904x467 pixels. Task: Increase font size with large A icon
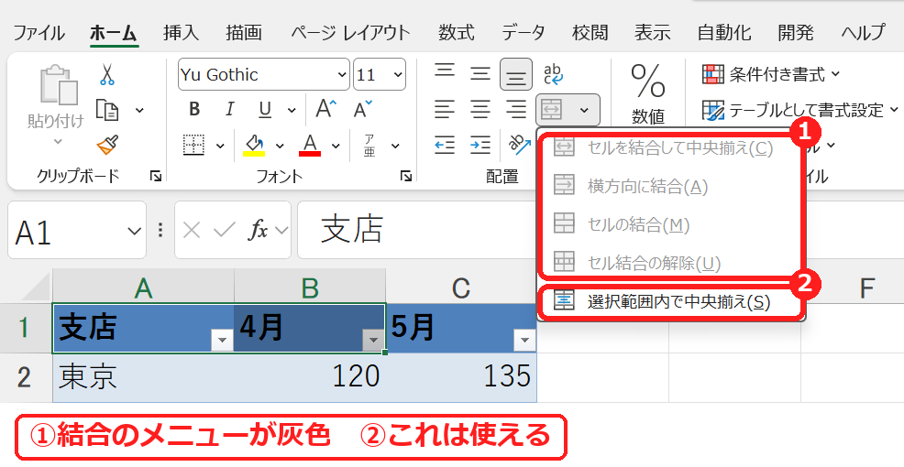[x=325, y=109]
